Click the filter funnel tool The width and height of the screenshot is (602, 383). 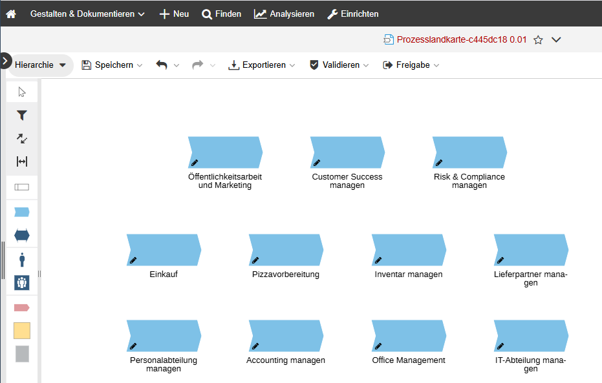click(x=22, y=116)
